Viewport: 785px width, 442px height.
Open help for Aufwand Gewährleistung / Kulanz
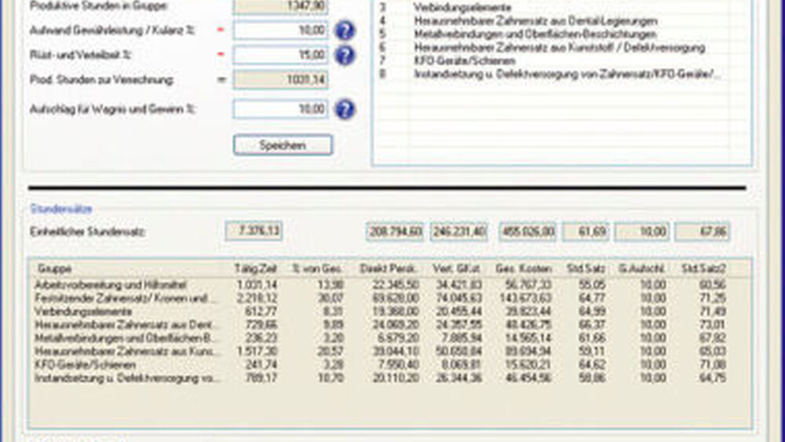(345, 31)
